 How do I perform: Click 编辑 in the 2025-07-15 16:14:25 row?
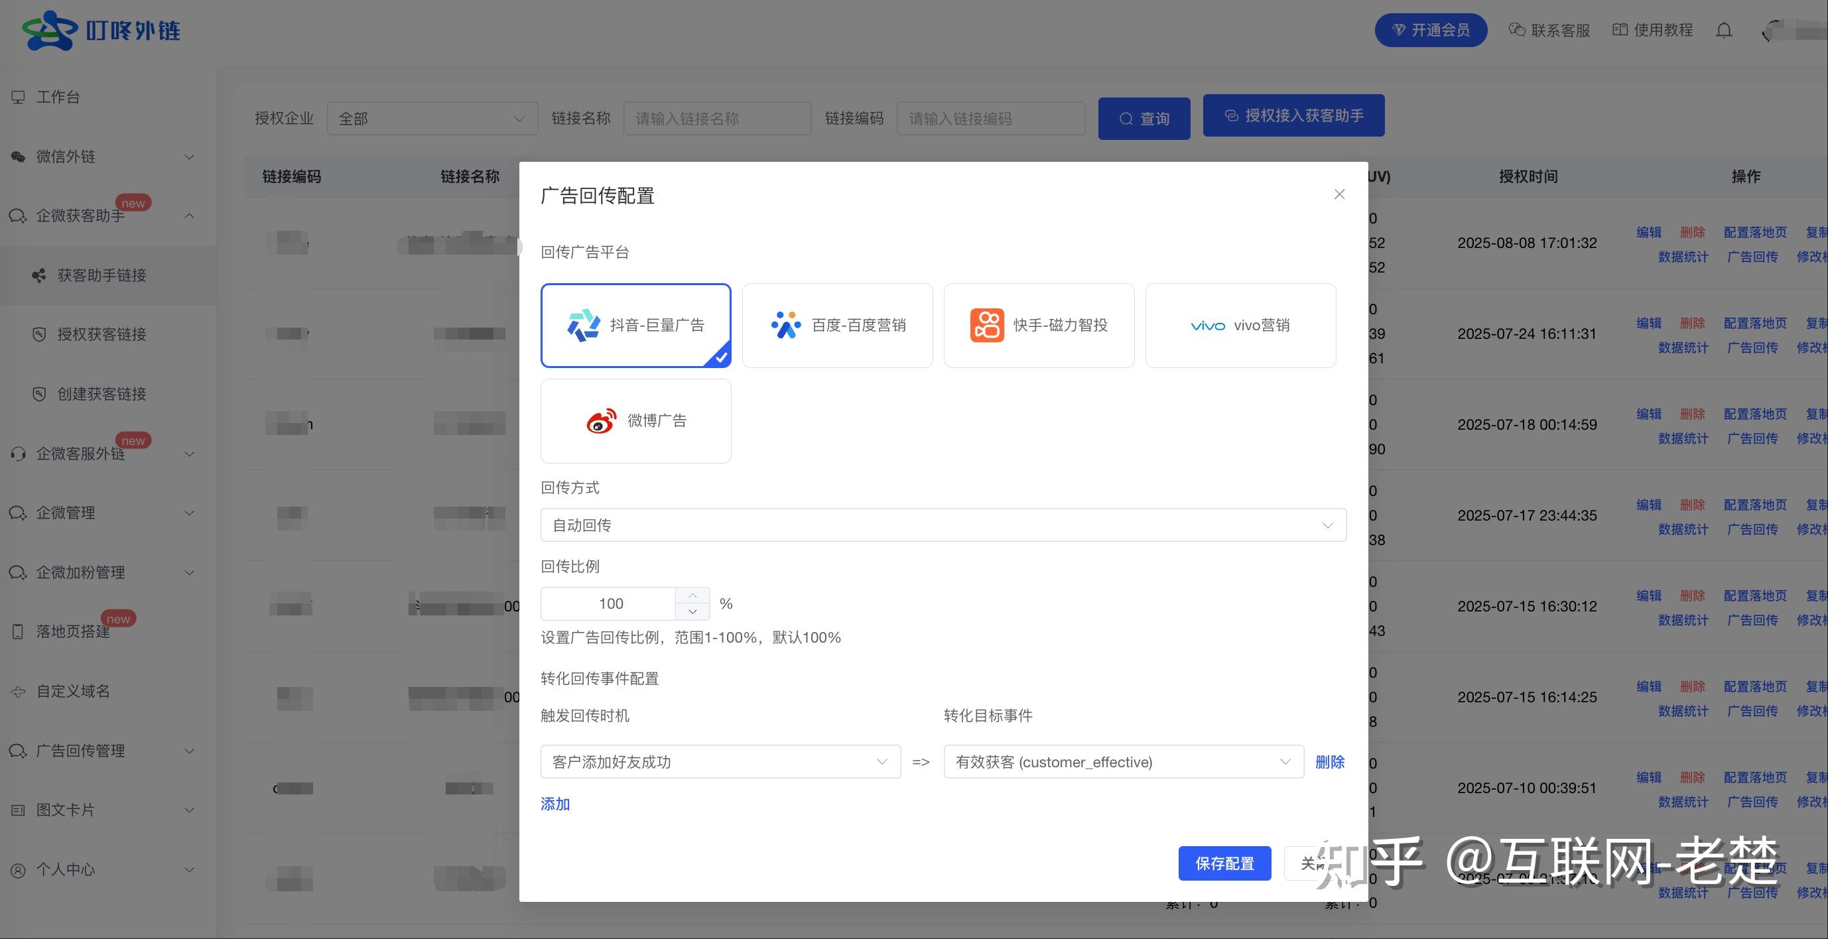1648,686
